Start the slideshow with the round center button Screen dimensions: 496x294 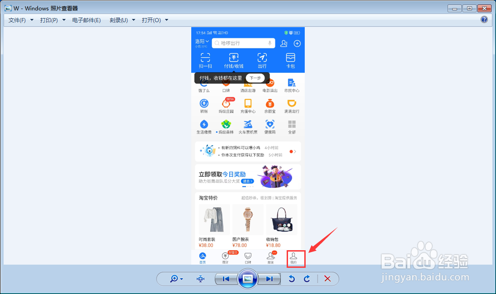tap(247, 279)
